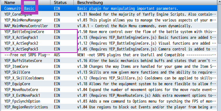The height and width of the screenshot is (111, 221).
Task: Sort by the Status column header
Action: pos(62,3)
